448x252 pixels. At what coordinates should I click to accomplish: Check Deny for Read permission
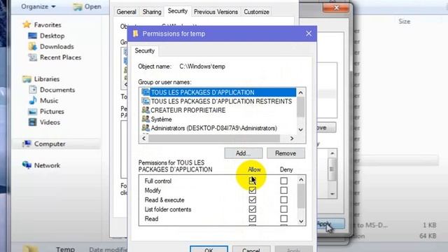click(x=283, y=218)
